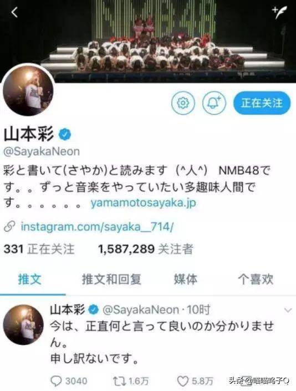Switch to the 推文和回复 tab
Viewport: 296px width, 391px height.
(x=111, y=280)
